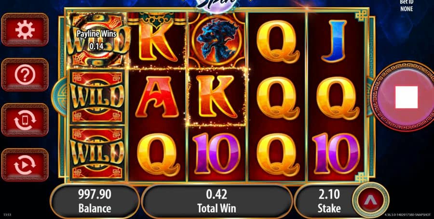Expand the stake selector up arrow
The image size is (434, 219).
tap(371, 201)
